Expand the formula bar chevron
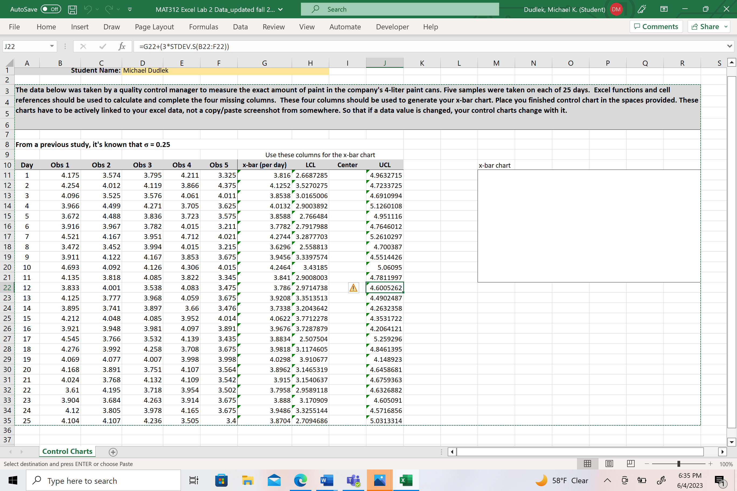This screenshot has width=737, height=491. point(729,46)
